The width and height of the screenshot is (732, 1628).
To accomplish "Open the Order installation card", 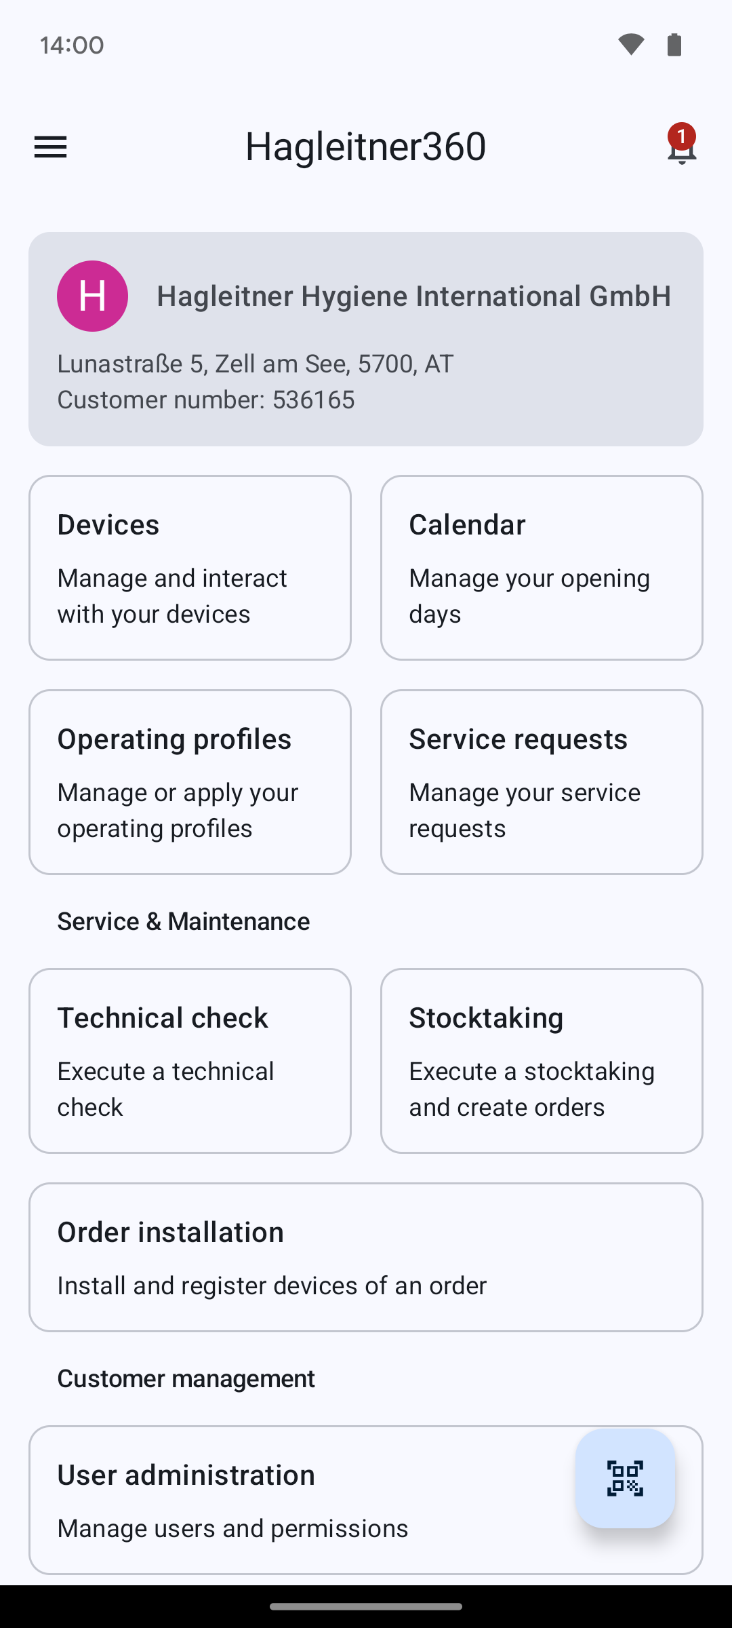I will pos(366,1257).
